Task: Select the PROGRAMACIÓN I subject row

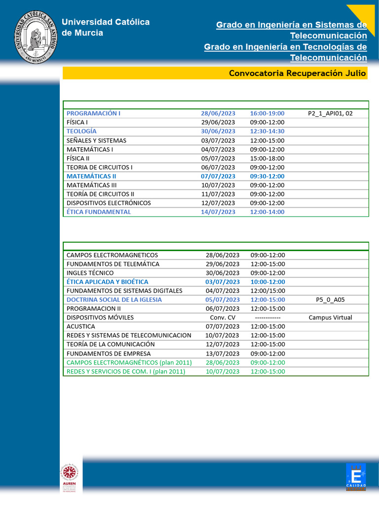Action: tap(216, 113)
